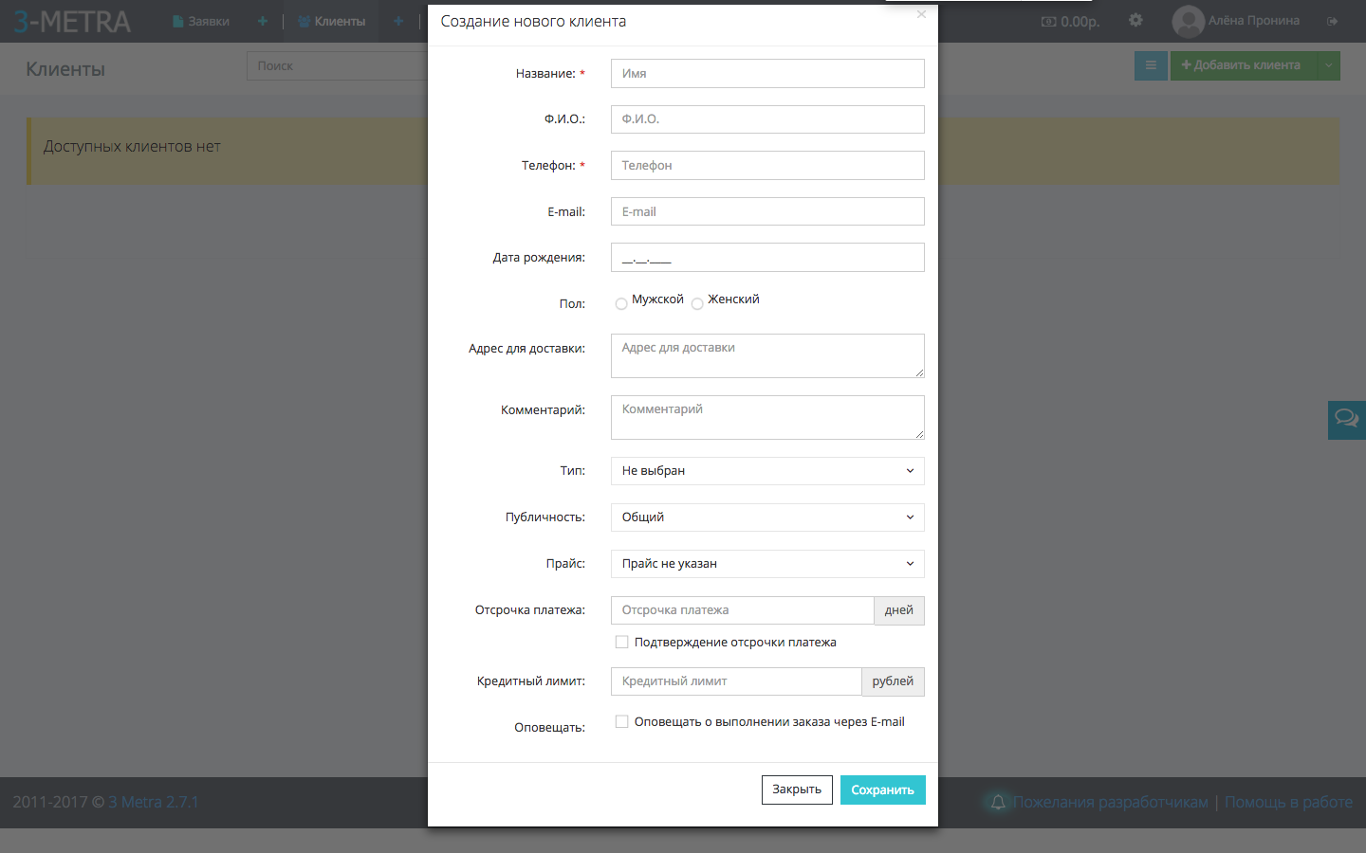
Task: Click the settings gear icon in header
Action: [x=1135, y=20]
